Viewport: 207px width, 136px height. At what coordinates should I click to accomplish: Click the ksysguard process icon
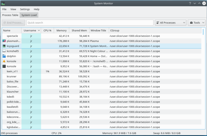point(4,46)
